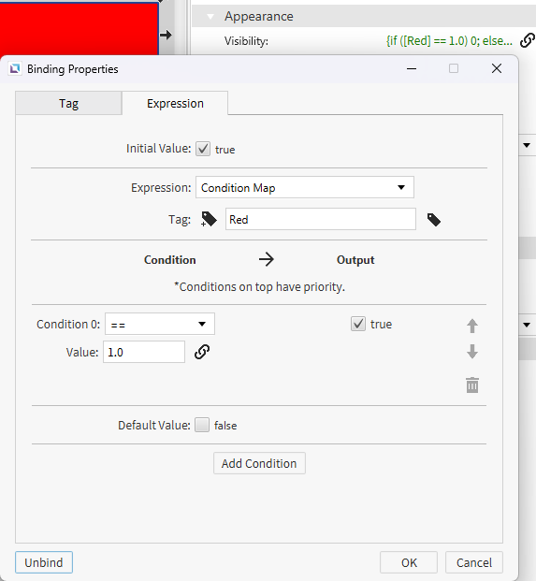Switch to the Tag tab
This screenshot has height=581, width=536.
(x=68, y=103)
